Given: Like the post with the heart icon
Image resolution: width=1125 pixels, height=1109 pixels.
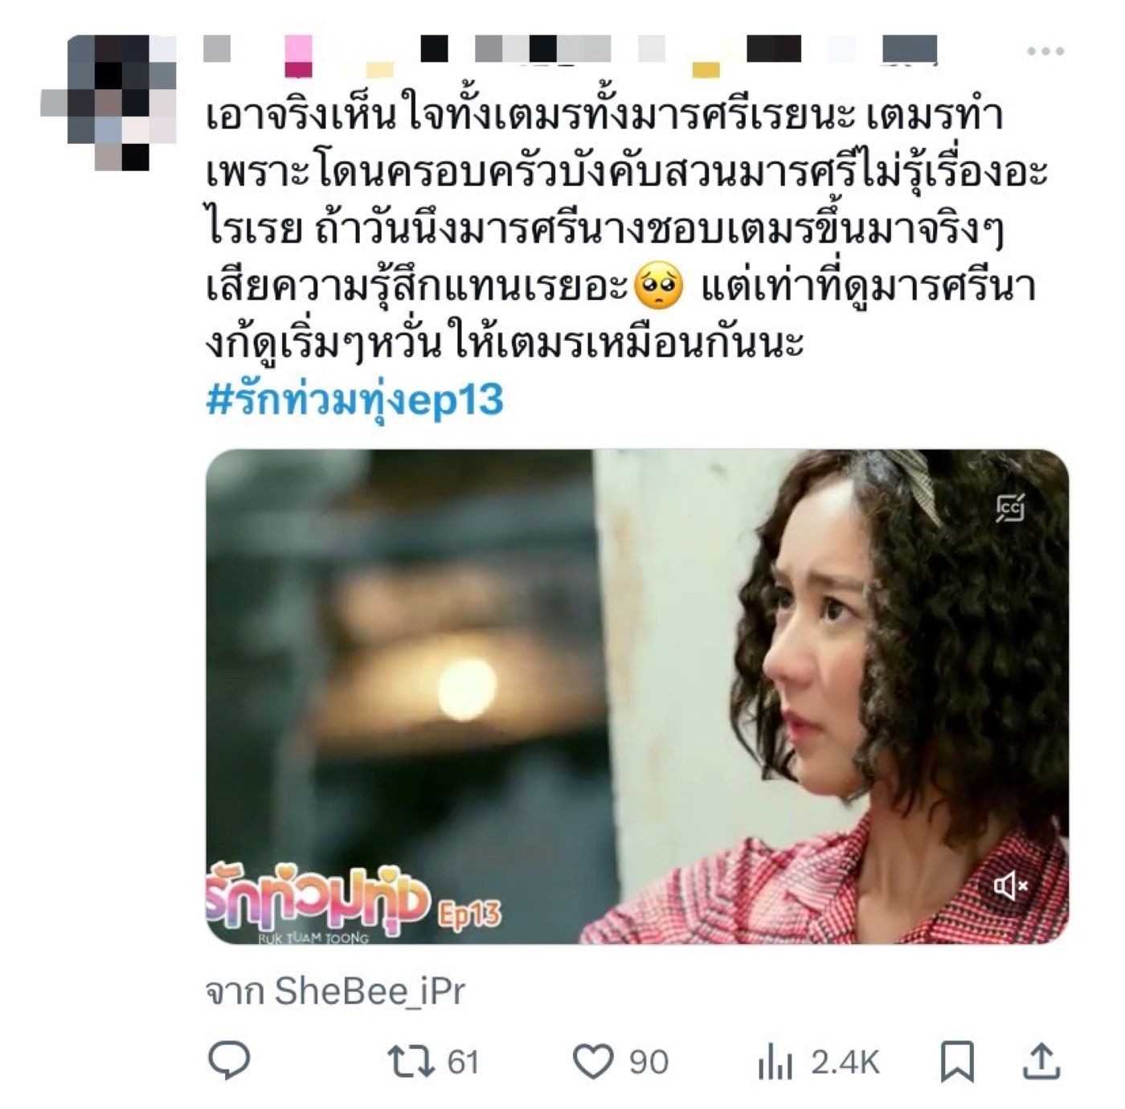Looking at the screenshot, I should (x=592, y=1062).
